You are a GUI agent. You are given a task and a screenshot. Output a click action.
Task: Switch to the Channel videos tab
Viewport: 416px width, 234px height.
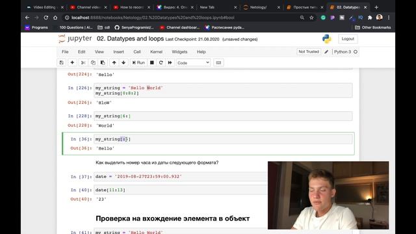tap(88, 7)
